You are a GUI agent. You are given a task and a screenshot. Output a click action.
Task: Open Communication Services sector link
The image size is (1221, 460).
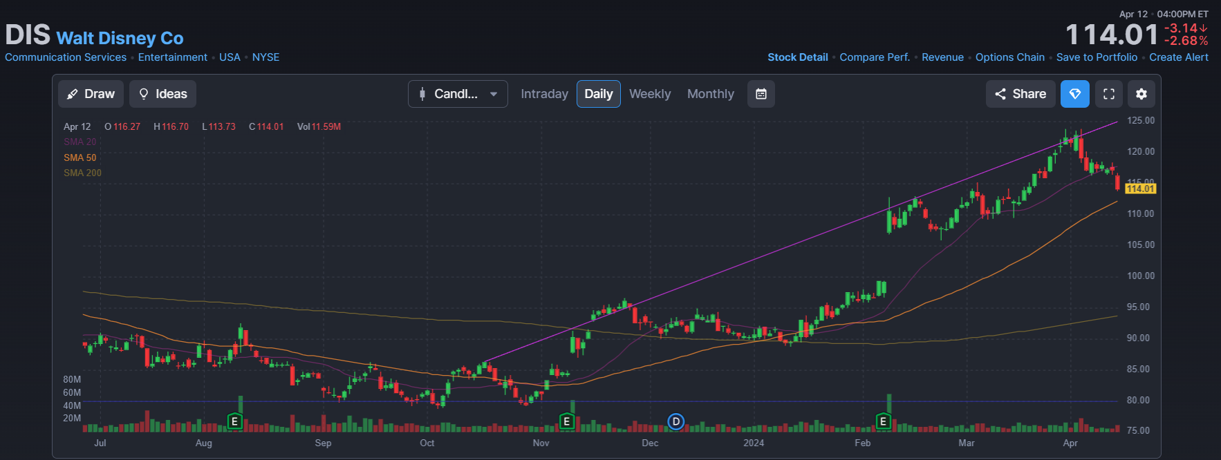tap(66, 57)
